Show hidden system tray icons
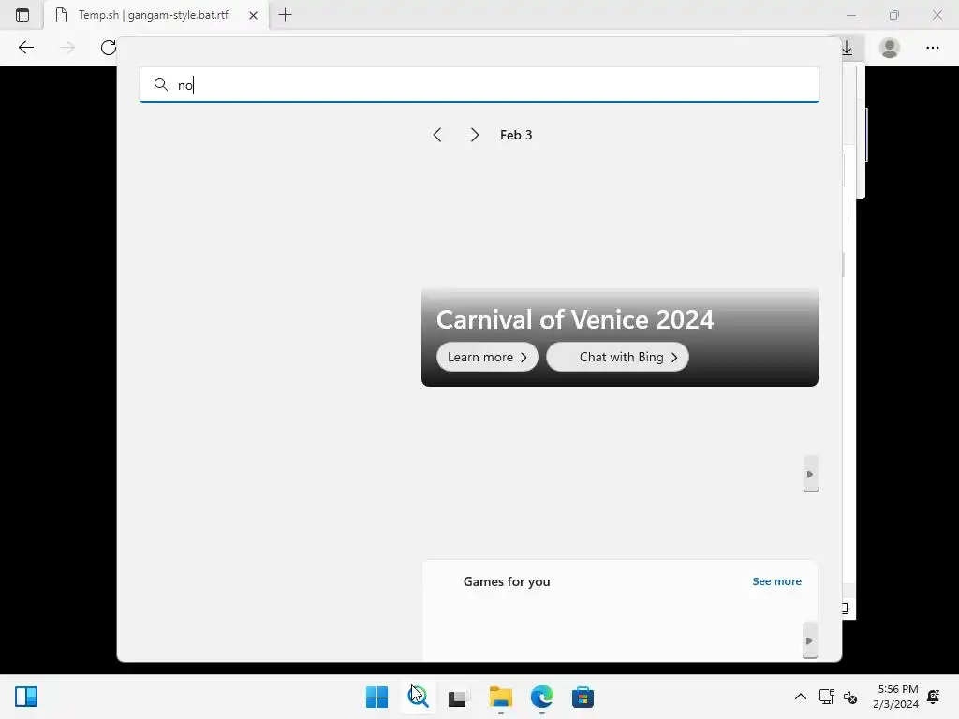 [800, 697]
